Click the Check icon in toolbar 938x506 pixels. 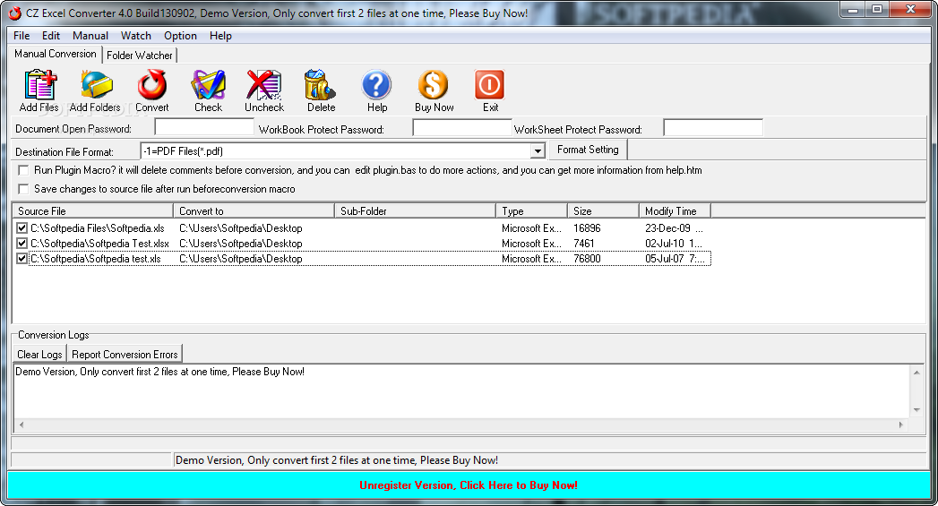208,85
